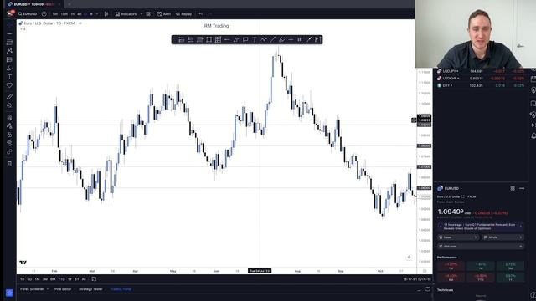Close the EURUSD browser tab
Image resolution: width=536 pixels, height=301 pixels.
(59, 4)
